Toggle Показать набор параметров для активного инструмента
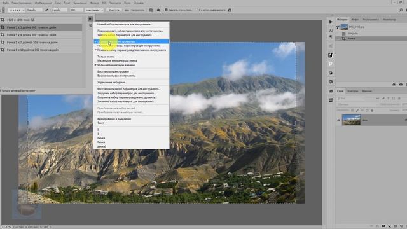 [132, 50]
